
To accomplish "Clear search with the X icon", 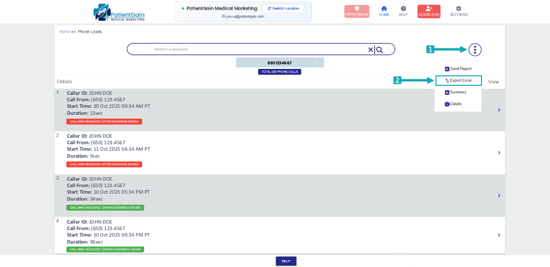I will (x=370, y=49).
